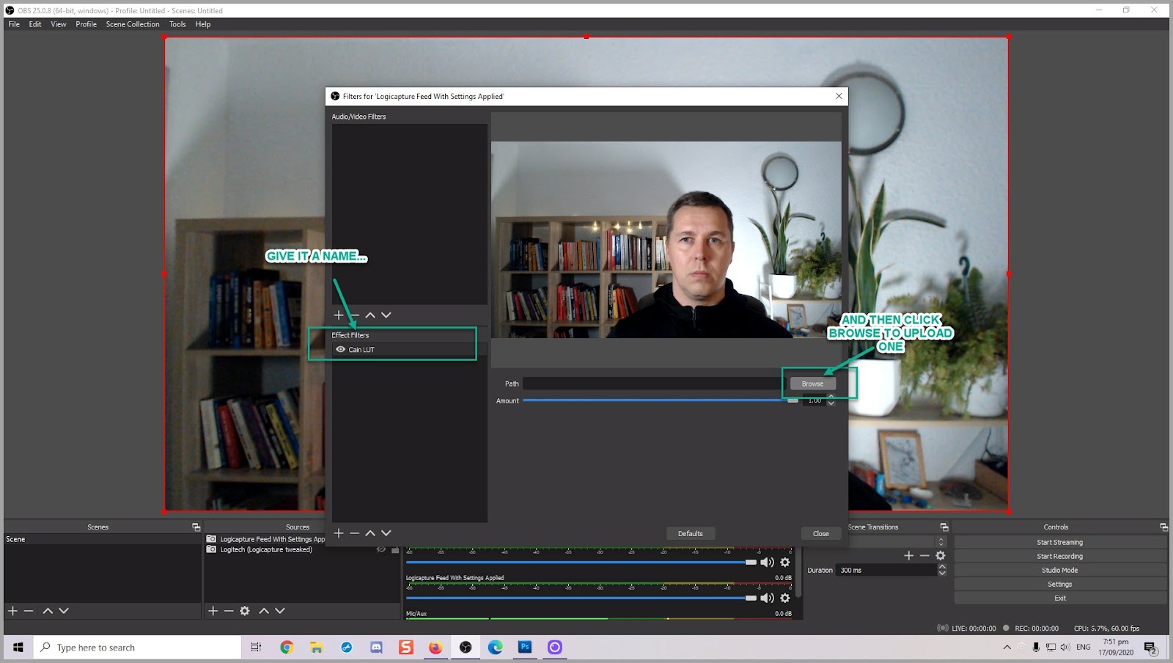Pop out the Scenes dock
The width and height of the screenshot is (1173, 663).
coord(196,527)
